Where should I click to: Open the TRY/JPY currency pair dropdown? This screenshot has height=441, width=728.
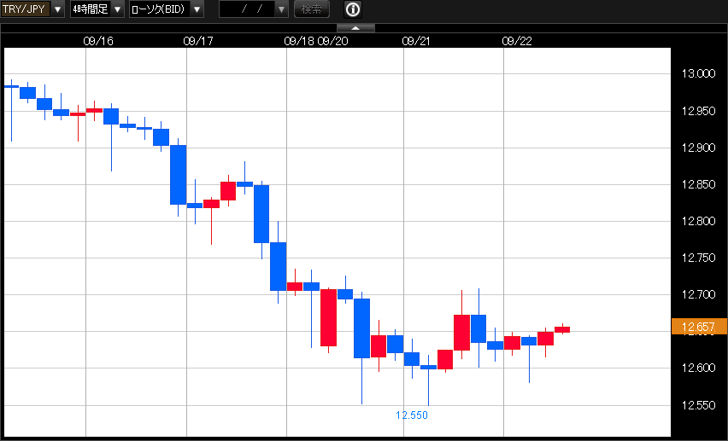click(57, 9)
